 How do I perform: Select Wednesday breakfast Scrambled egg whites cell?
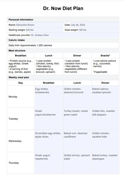pyautogui.click(x=49, y=141)
